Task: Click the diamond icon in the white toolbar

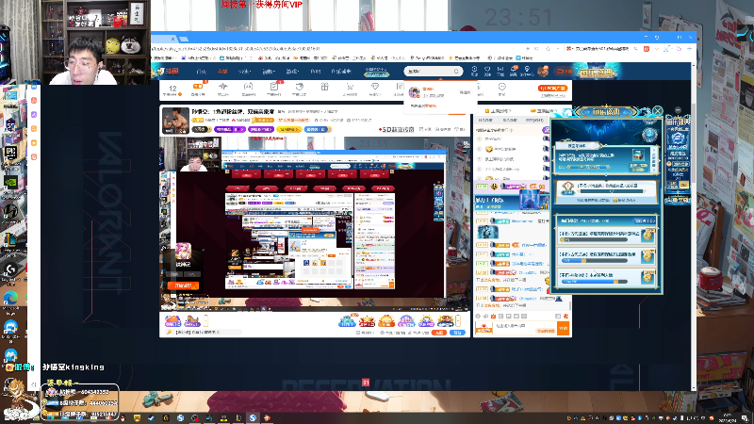Action: click(374, 89)
